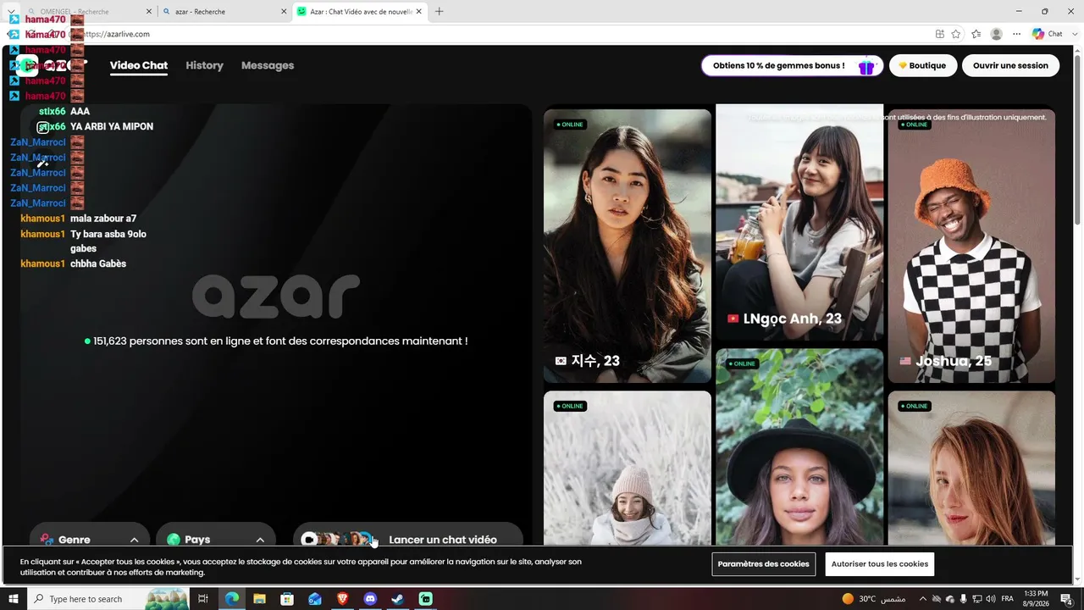Open the green Streamlabs taskbar icon
This screenshot has width=1084, height=610.
click(x=426, y=599)
